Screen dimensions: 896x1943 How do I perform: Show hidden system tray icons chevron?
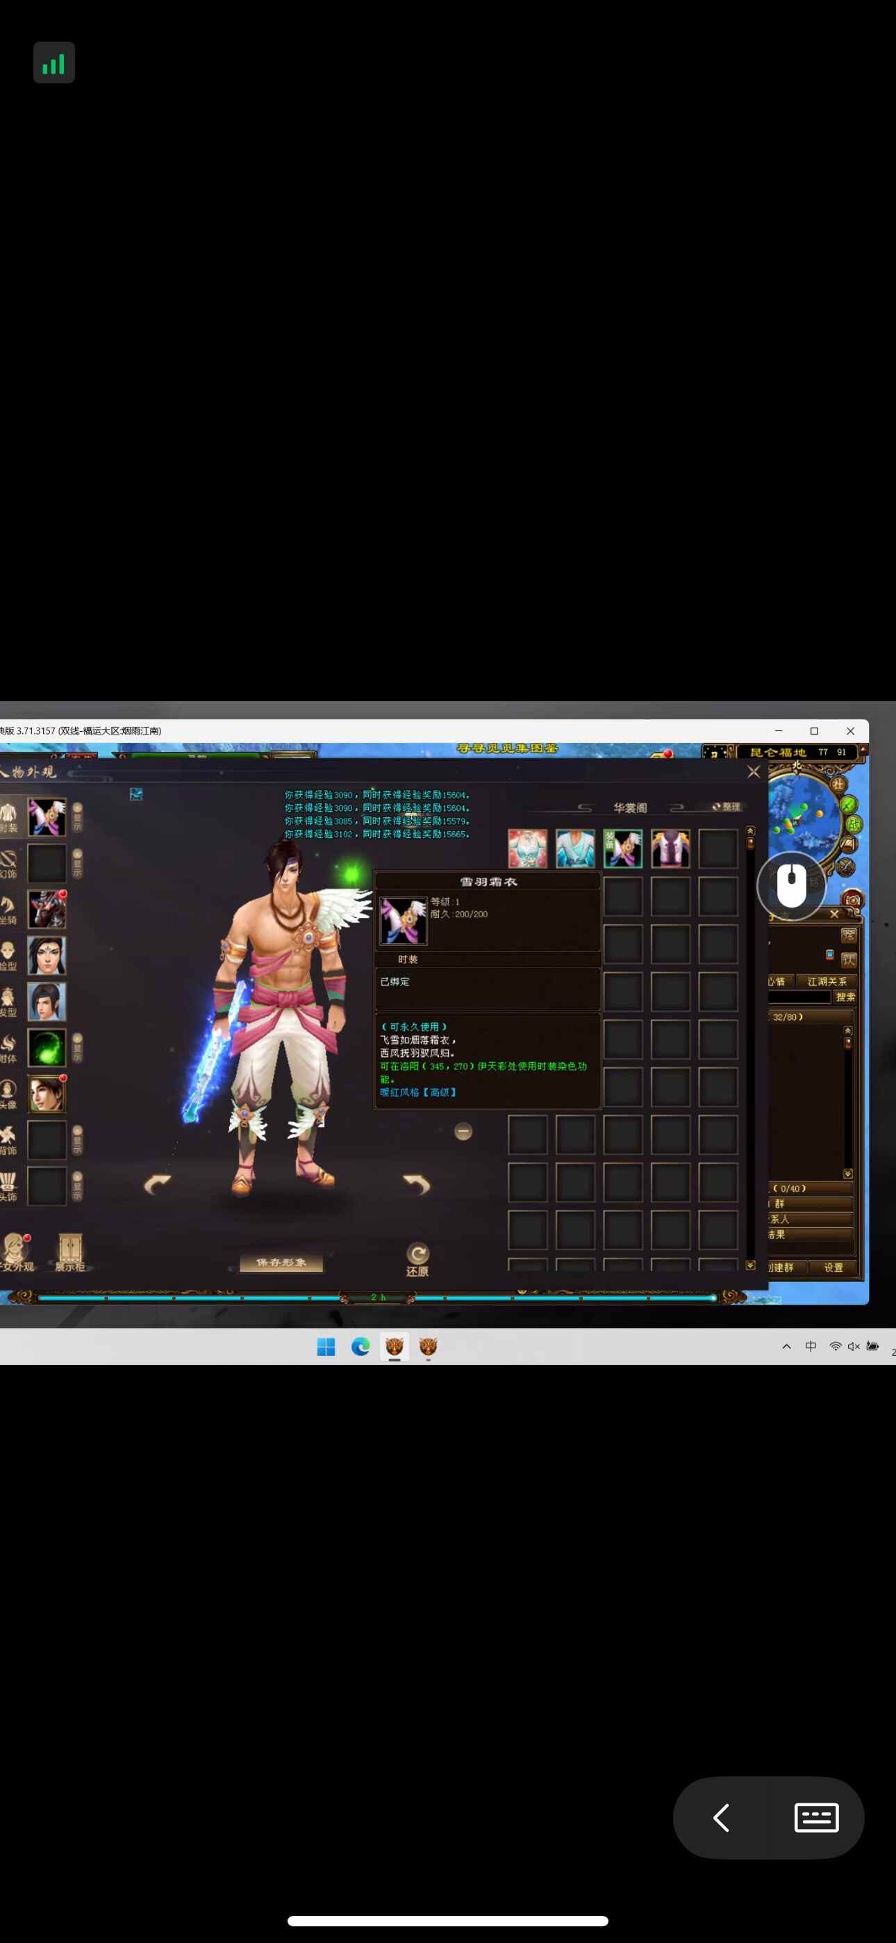pyautogui.click(x=787, y=1346)
